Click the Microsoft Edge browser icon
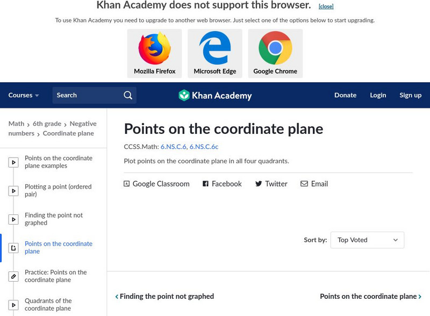 (x=215, y=48)
